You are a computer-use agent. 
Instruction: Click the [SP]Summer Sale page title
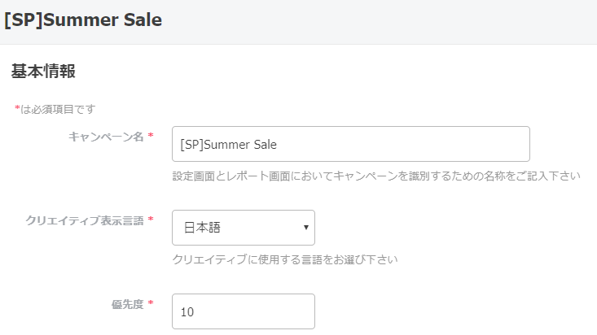[82, 20]
